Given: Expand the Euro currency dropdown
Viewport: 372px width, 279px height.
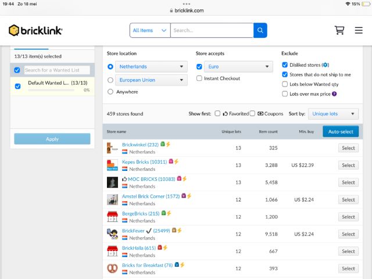Looking at the screenshot, I should (x=239, y=67).
